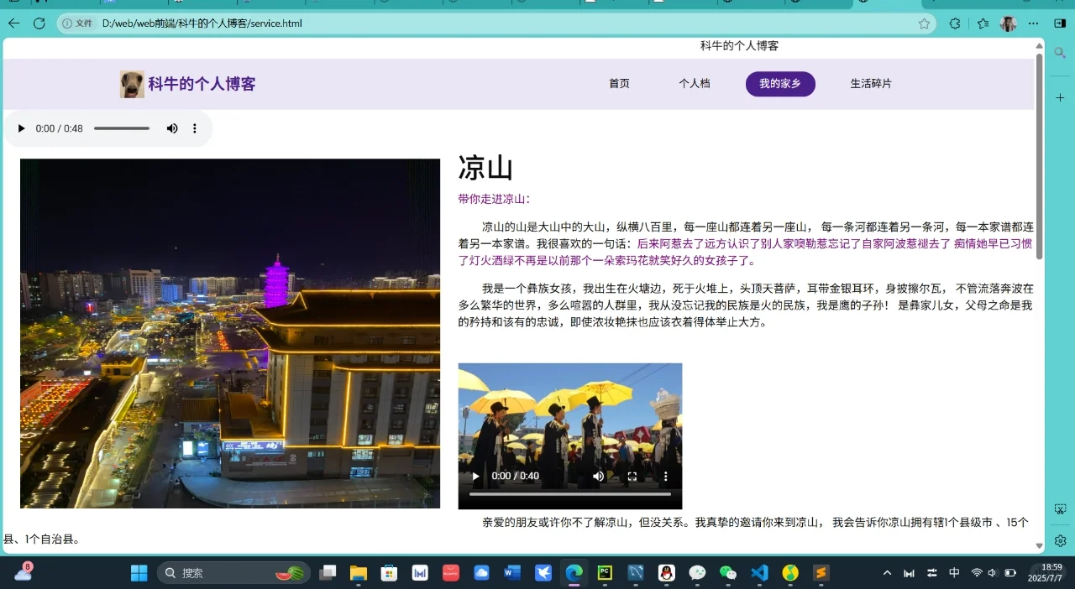This screenshot has width=1075, height=589.
Task: Refresh the page in the browser
Action: (39, 23)
